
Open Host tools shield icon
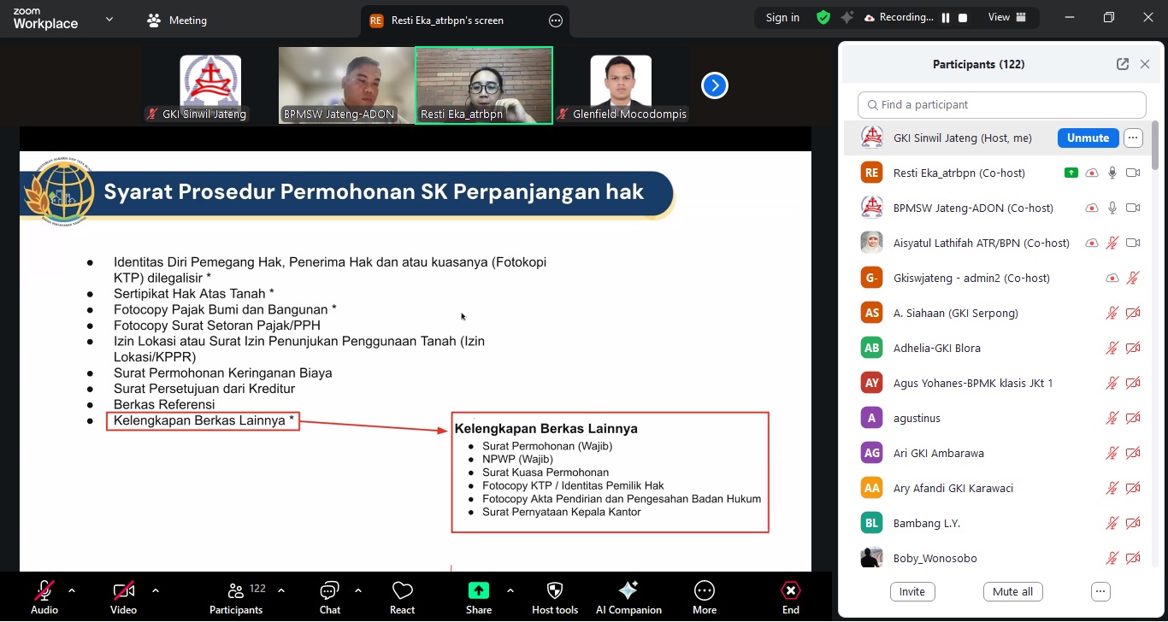555,591
